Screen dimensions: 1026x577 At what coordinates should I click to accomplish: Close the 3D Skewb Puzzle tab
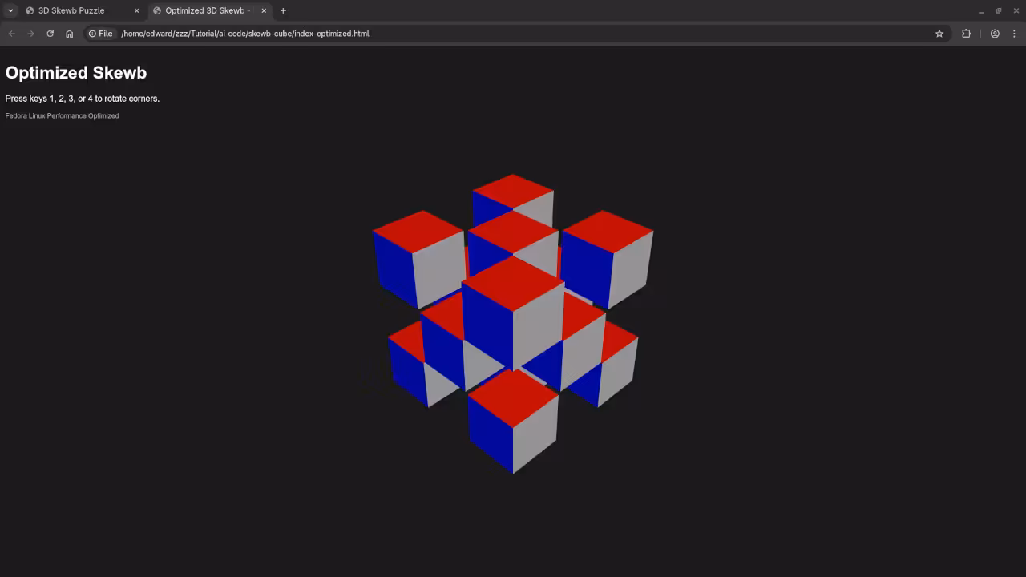(x=136, y=10)
